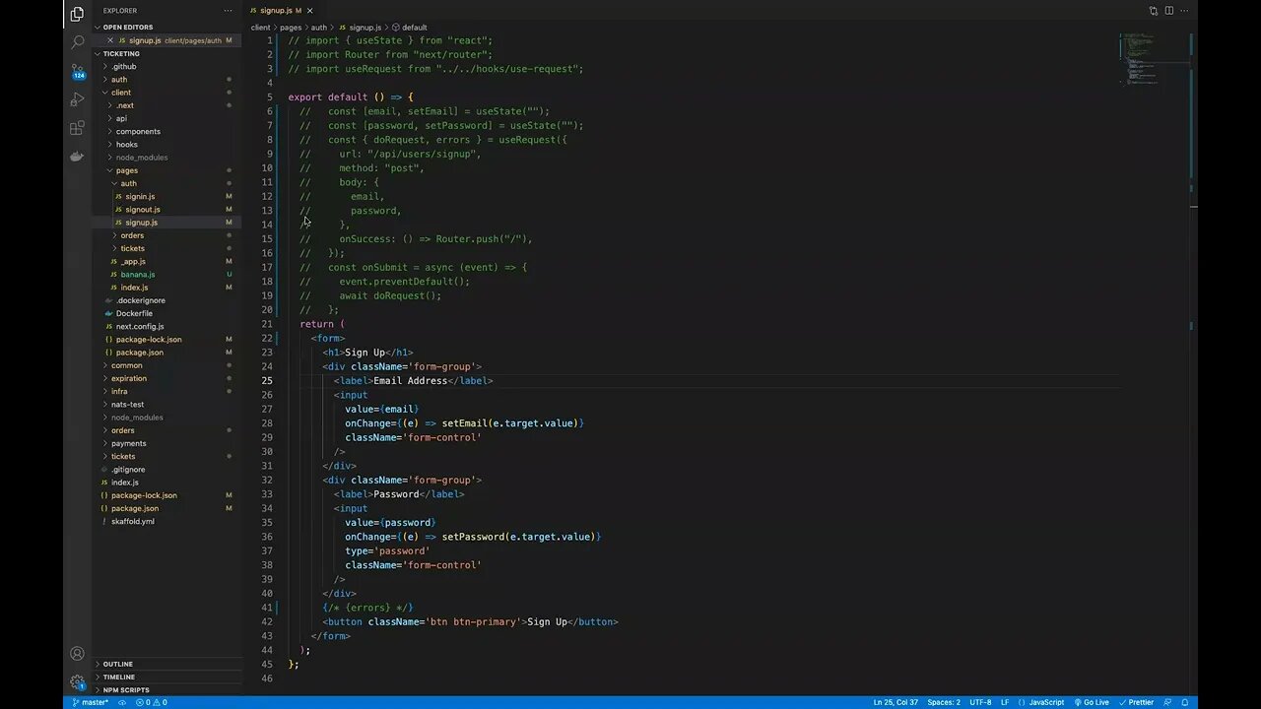Image resolution: width=1261 pixels, height=709 pixels.
Task: Click the LF end-of-line indicator
Action: pos(1005,702)
